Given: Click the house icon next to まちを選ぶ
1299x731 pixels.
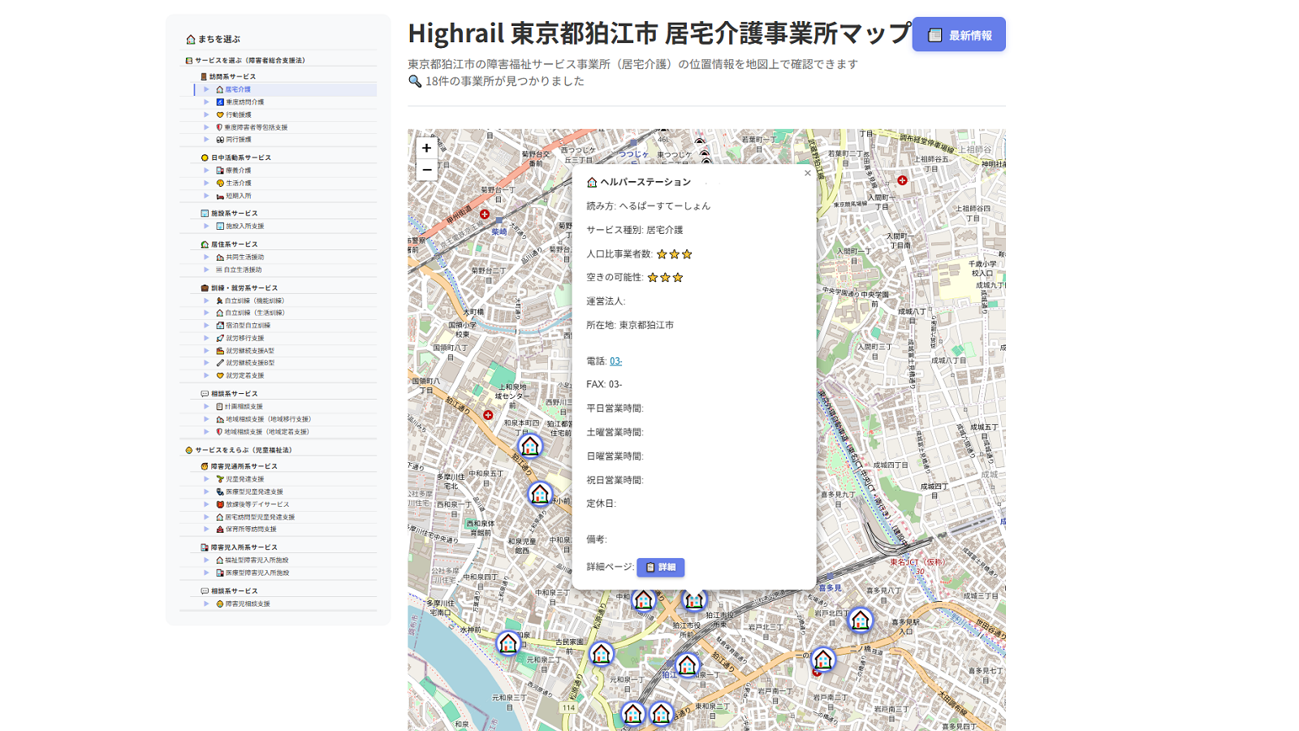Looking at the screenshot, I should 191,39.
